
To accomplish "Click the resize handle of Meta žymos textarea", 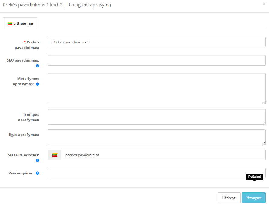I will (264, 103).
